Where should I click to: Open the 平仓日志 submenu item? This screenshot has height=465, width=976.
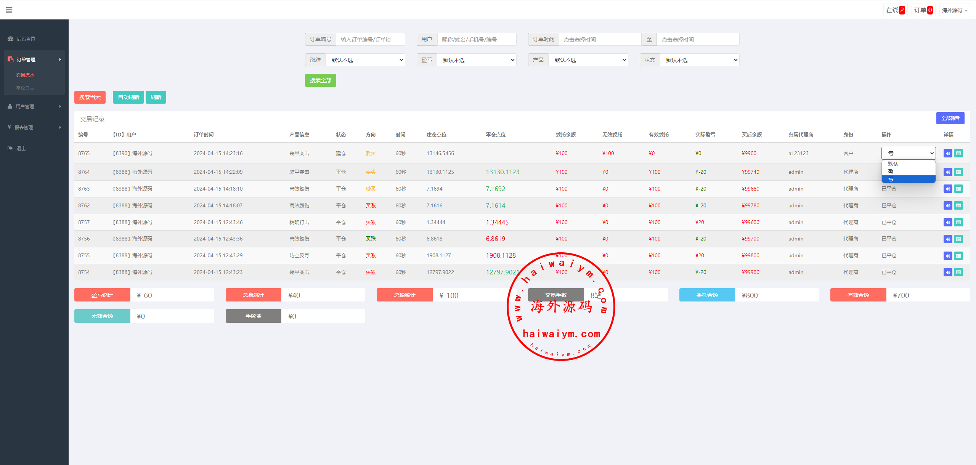coord(25,88)
